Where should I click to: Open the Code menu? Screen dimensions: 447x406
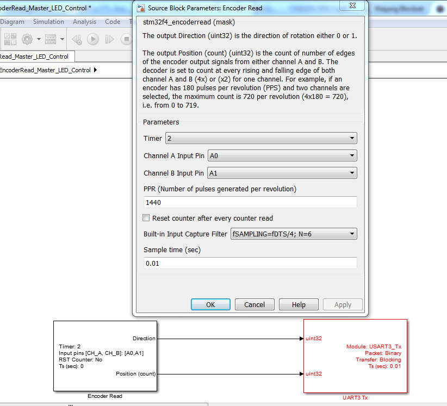click(113, 22)
